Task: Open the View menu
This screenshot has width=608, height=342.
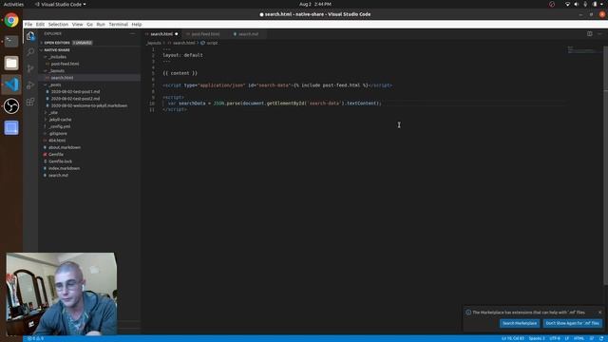Action: coord(78,24)
